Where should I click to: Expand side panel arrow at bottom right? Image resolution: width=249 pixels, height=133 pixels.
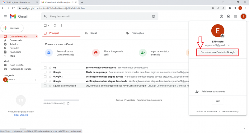point(244,129)
